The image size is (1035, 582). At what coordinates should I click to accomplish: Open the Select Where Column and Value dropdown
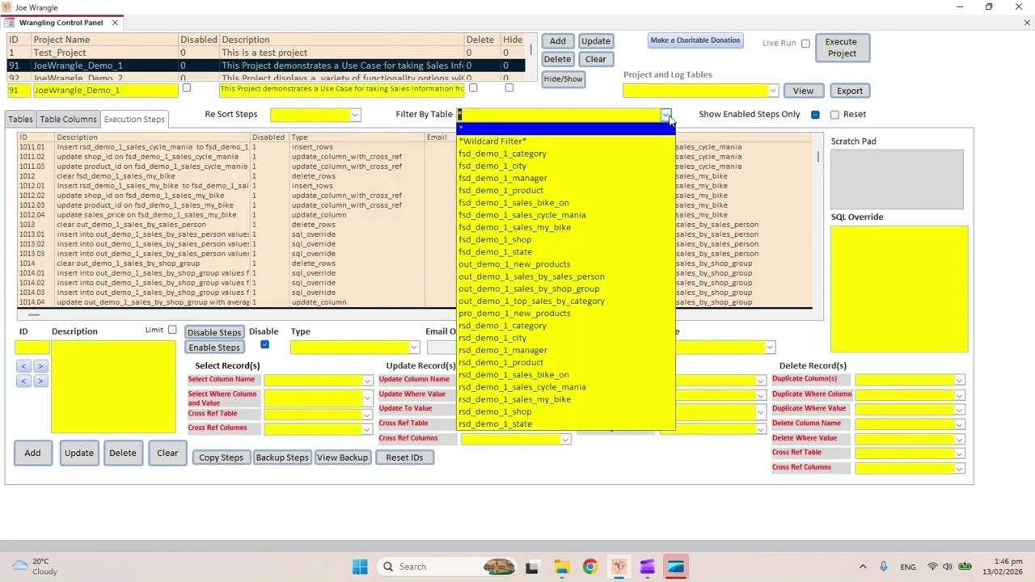(367, 397)
